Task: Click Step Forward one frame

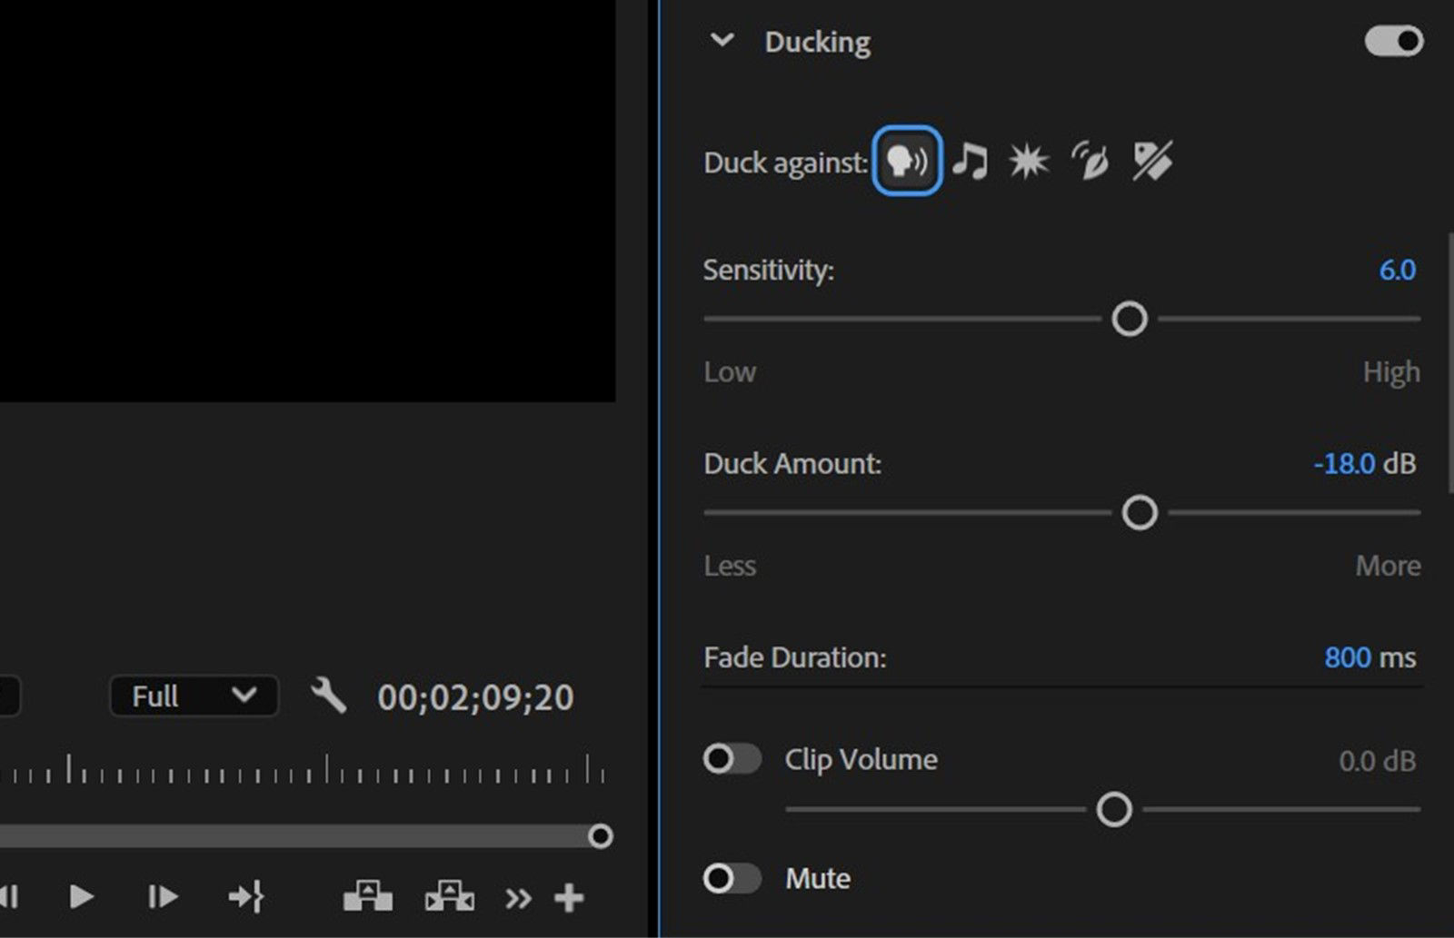Action: click(162, 897)
